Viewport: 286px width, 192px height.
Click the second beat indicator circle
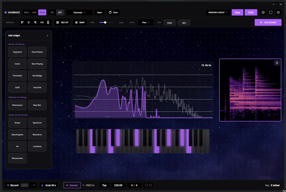click(x=150, y=185)
